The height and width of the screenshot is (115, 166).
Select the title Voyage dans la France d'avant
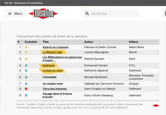click(x=57, y=95)
